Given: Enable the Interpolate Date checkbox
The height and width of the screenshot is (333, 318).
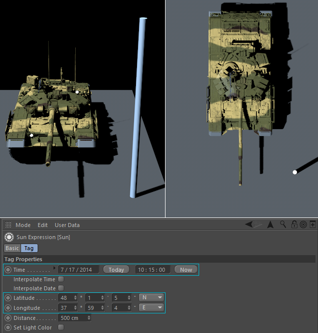Looking at the screenshot, I should [61, 288].
